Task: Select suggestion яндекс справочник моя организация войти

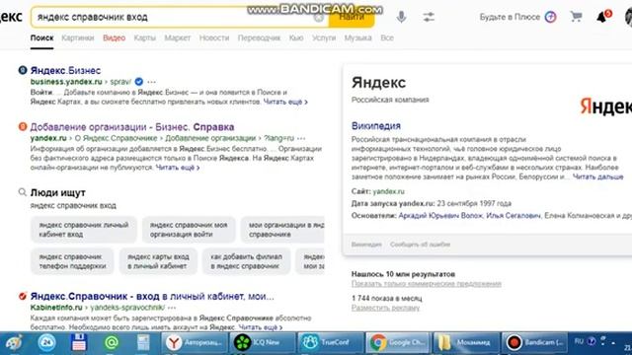Action: coord(189,230)
